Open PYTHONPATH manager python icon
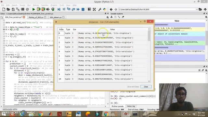This screenshot has width=208, height=117. pyautogui.click(x=105, y=9)
